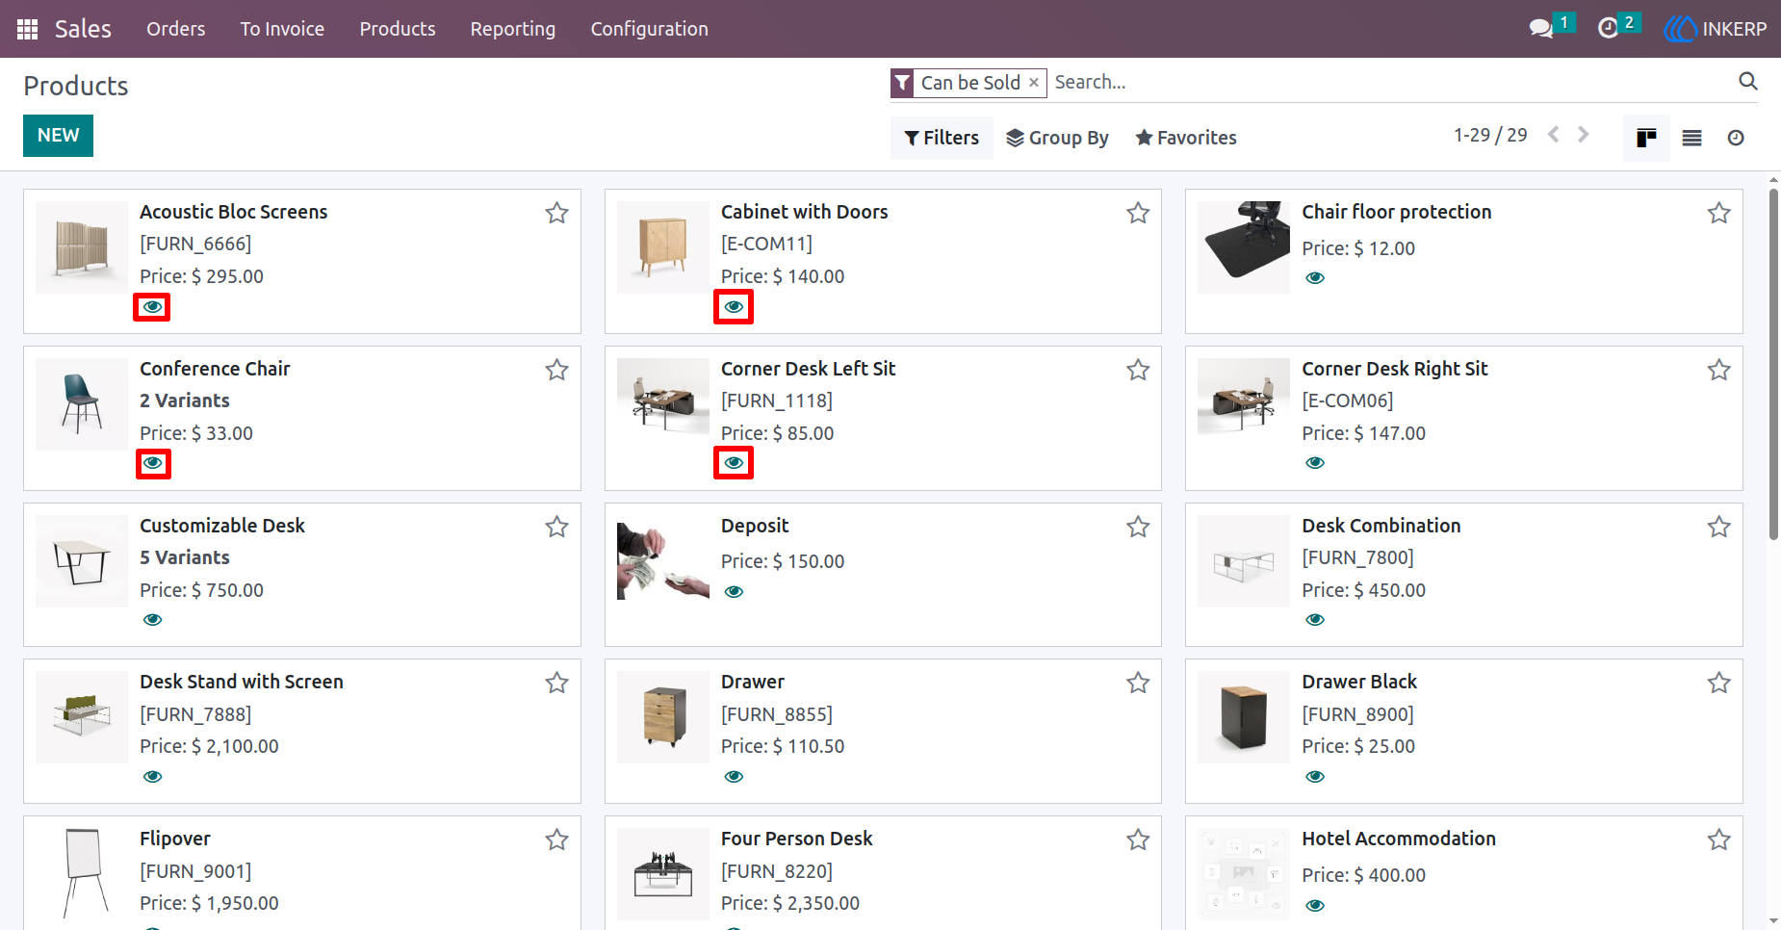
Task: Favorite the Acoustic Bloc Screens product
Action: [556, 213]
